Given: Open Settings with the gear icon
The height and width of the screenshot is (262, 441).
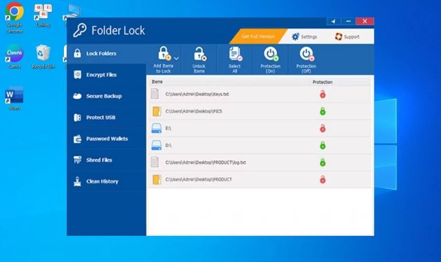Looking at the screenshot, I should (295, 37).
